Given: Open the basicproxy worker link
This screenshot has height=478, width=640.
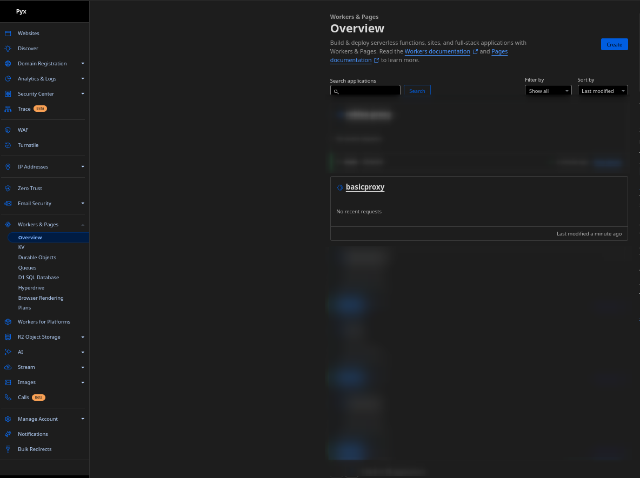Looking at the screenshot, I should tap(365, 187).
